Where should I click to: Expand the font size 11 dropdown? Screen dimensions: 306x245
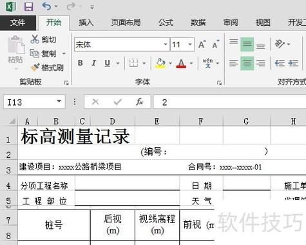(x=190, y=44)
